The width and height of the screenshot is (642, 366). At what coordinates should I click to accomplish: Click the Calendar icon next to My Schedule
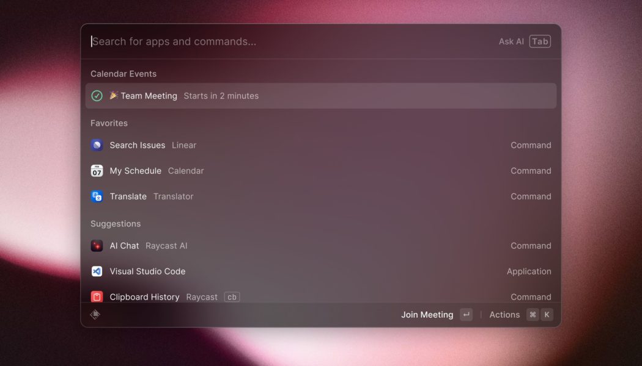(97, 171)
